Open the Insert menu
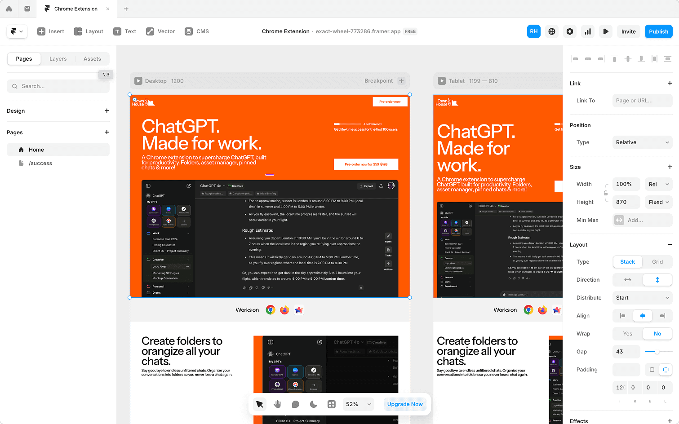The height and width of the screenshot is (424, 679). click(x=51, y=31)
